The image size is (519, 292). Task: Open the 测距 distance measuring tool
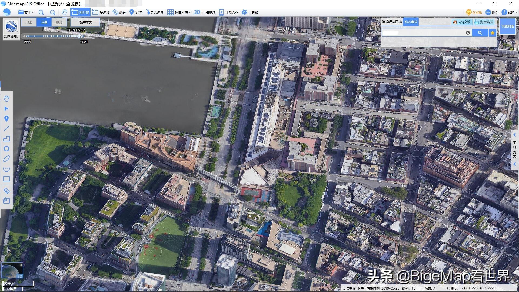click(119, 12)
